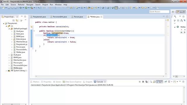The height and width of the screenshot is (105, 187).
Task: Close the Wetter.java editor tab
Action: 101,17
